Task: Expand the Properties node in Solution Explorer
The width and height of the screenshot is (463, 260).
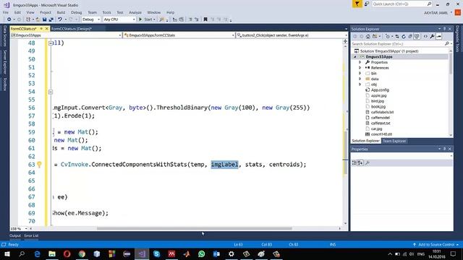Action: (360, 62)
